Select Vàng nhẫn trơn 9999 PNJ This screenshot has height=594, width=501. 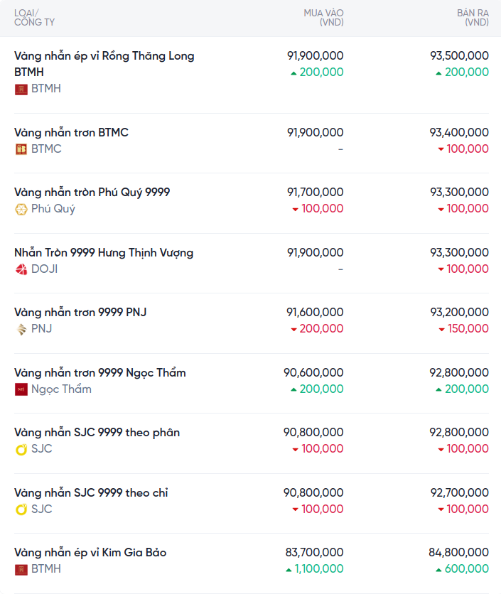click(x=80, y=312)
